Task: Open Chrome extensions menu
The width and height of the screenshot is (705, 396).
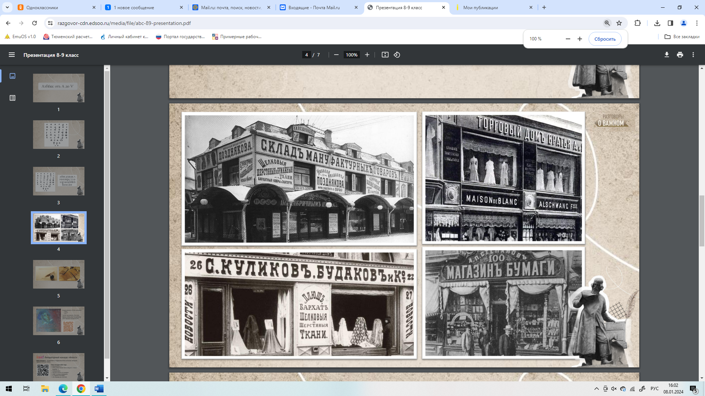Action: coord(637,23)
